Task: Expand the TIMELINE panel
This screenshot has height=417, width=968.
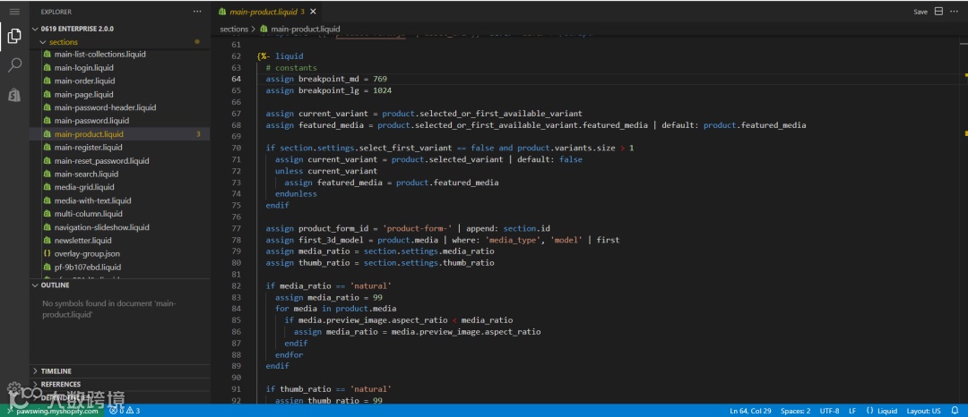Action: coord(56,371)
